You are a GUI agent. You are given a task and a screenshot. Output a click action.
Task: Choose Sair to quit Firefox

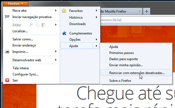(15, 80)
